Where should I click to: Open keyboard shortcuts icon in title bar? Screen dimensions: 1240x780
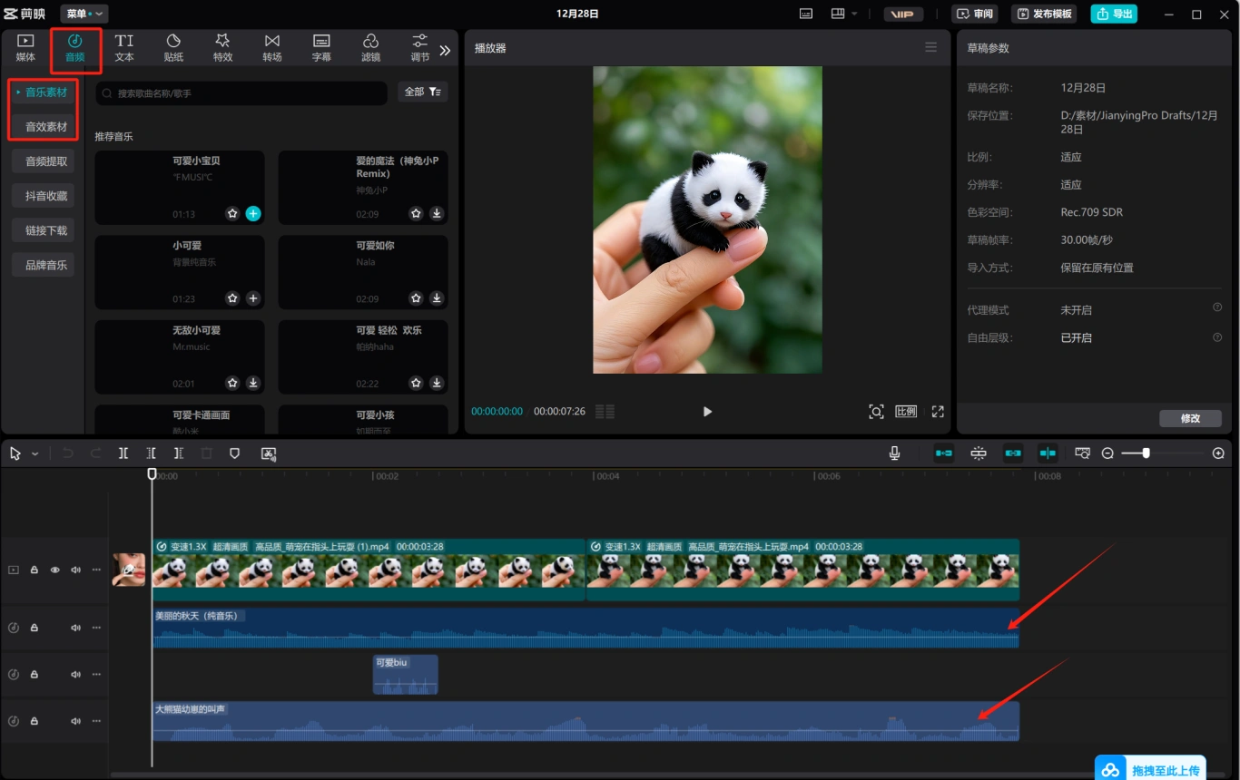tap(806, 14)
